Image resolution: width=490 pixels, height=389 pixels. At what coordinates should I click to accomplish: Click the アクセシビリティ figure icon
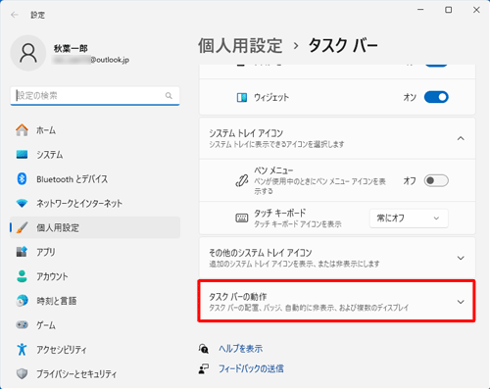pyautogui.click(x=22, y=349)
